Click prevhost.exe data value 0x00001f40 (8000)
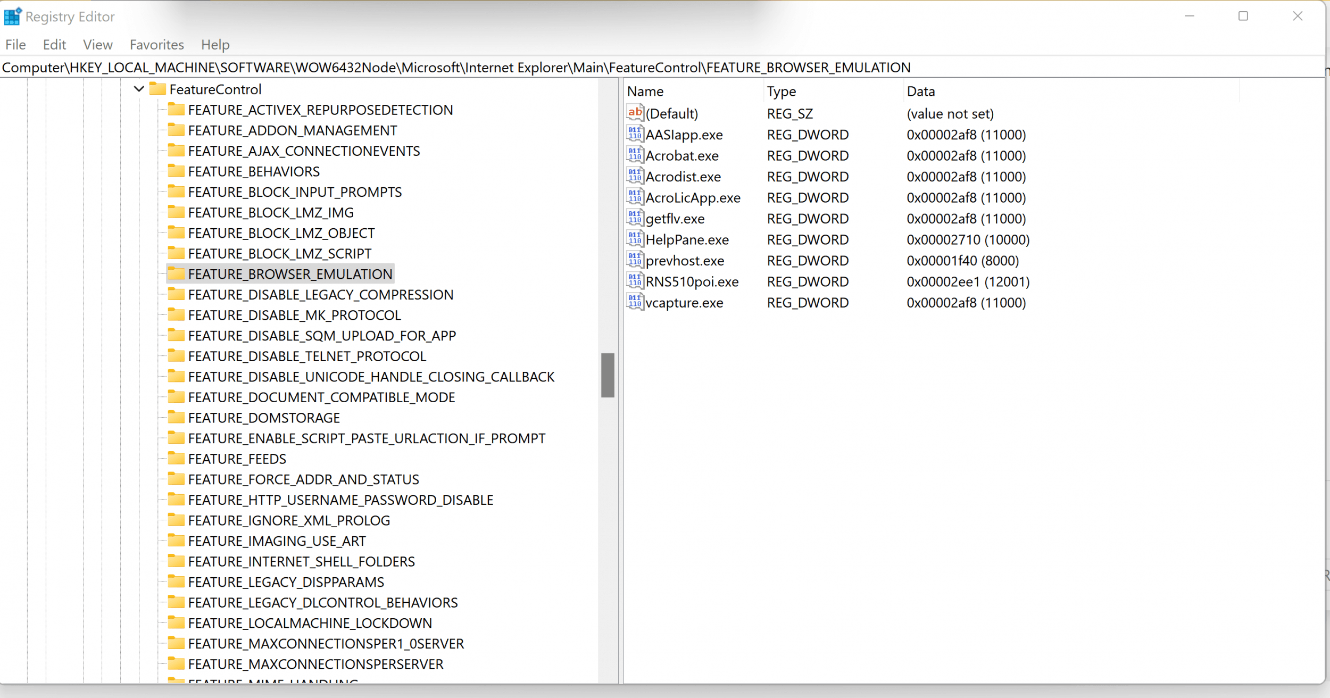The width and height of the screenshot is (1330, 698). point(963,261)
